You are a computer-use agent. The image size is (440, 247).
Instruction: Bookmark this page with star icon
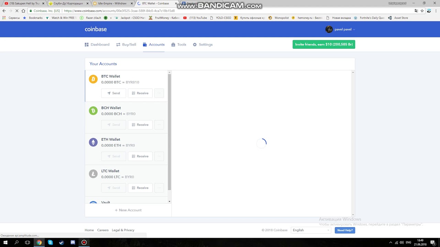pos(422,11)
